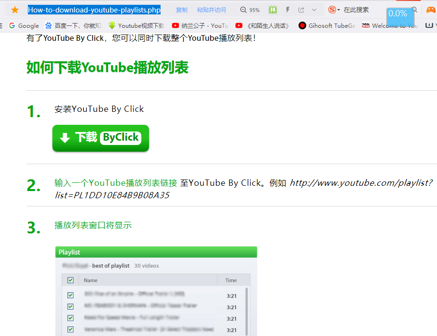Open the Sogou search engine dropdown

[334, 10]
